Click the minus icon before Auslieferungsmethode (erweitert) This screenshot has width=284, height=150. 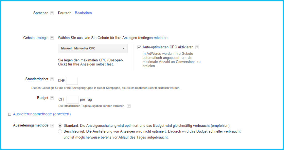click(x=10, y=114)
